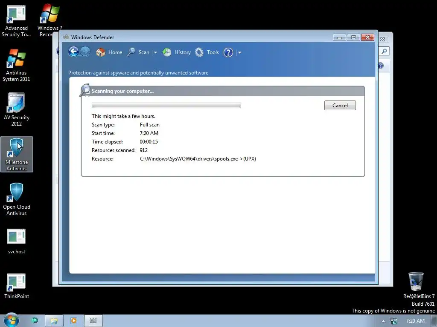Click the Time elapsed value 00:00:15
Image resolution: width=437 pixels, height=327 pixels.
tap(149, 141)
